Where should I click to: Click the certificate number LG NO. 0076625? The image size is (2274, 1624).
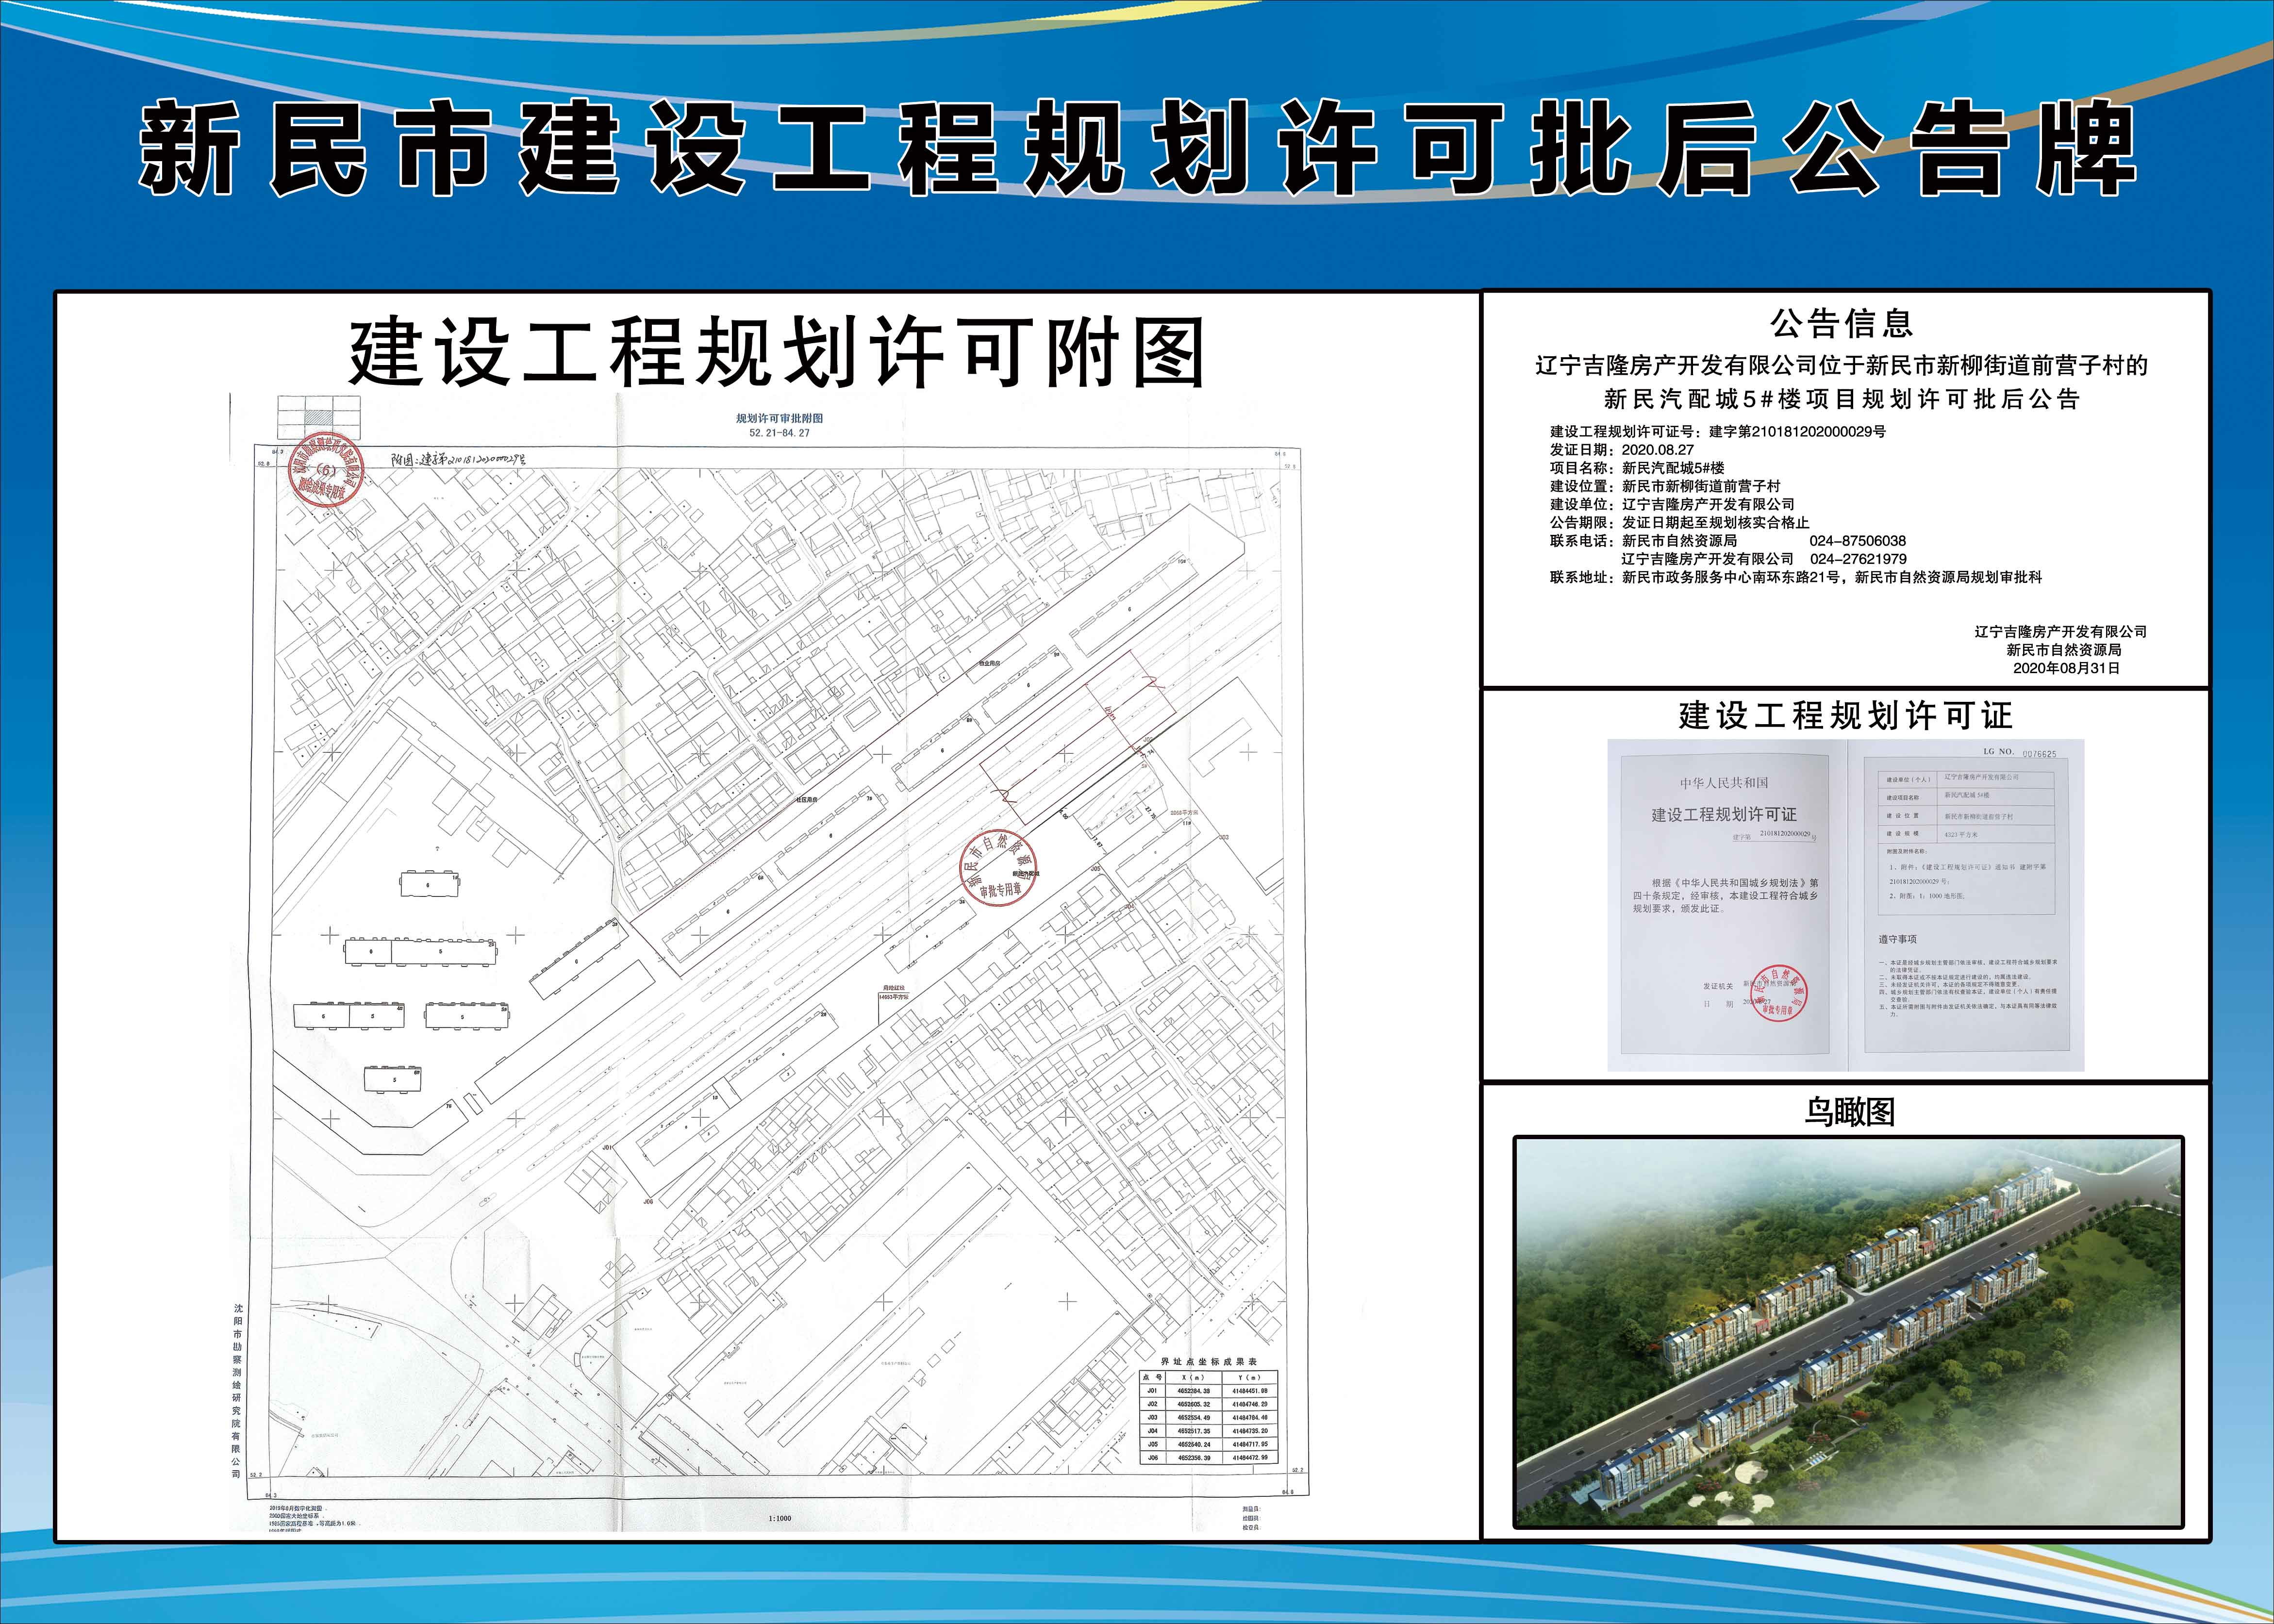pos(2020,752)
